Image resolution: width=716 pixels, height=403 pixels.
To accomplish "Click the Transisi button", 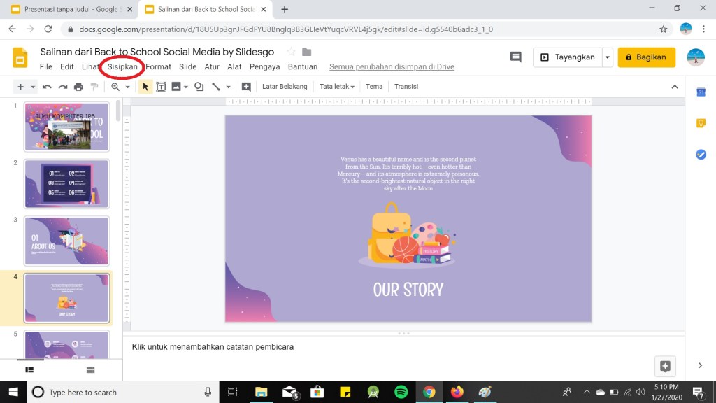I will (x=406, y=87).
